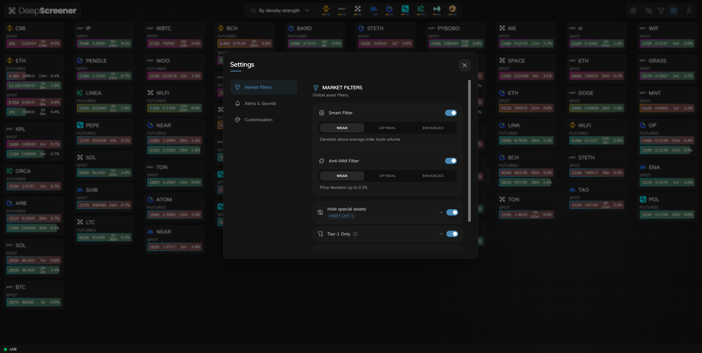Click the settings dialog scrollbar
This screenshot has height=353, width=702.
[x=469, y=151]
